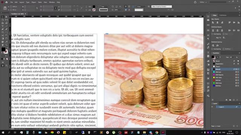This screenshot has height=135, width=241.
Task: Click Distribute Vertical Space icon
Action: 213,45
